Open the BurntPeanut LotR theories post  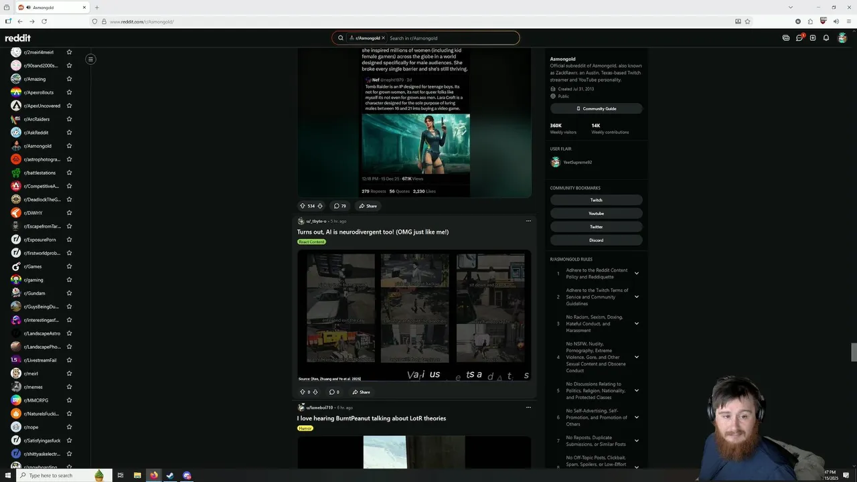372,418
